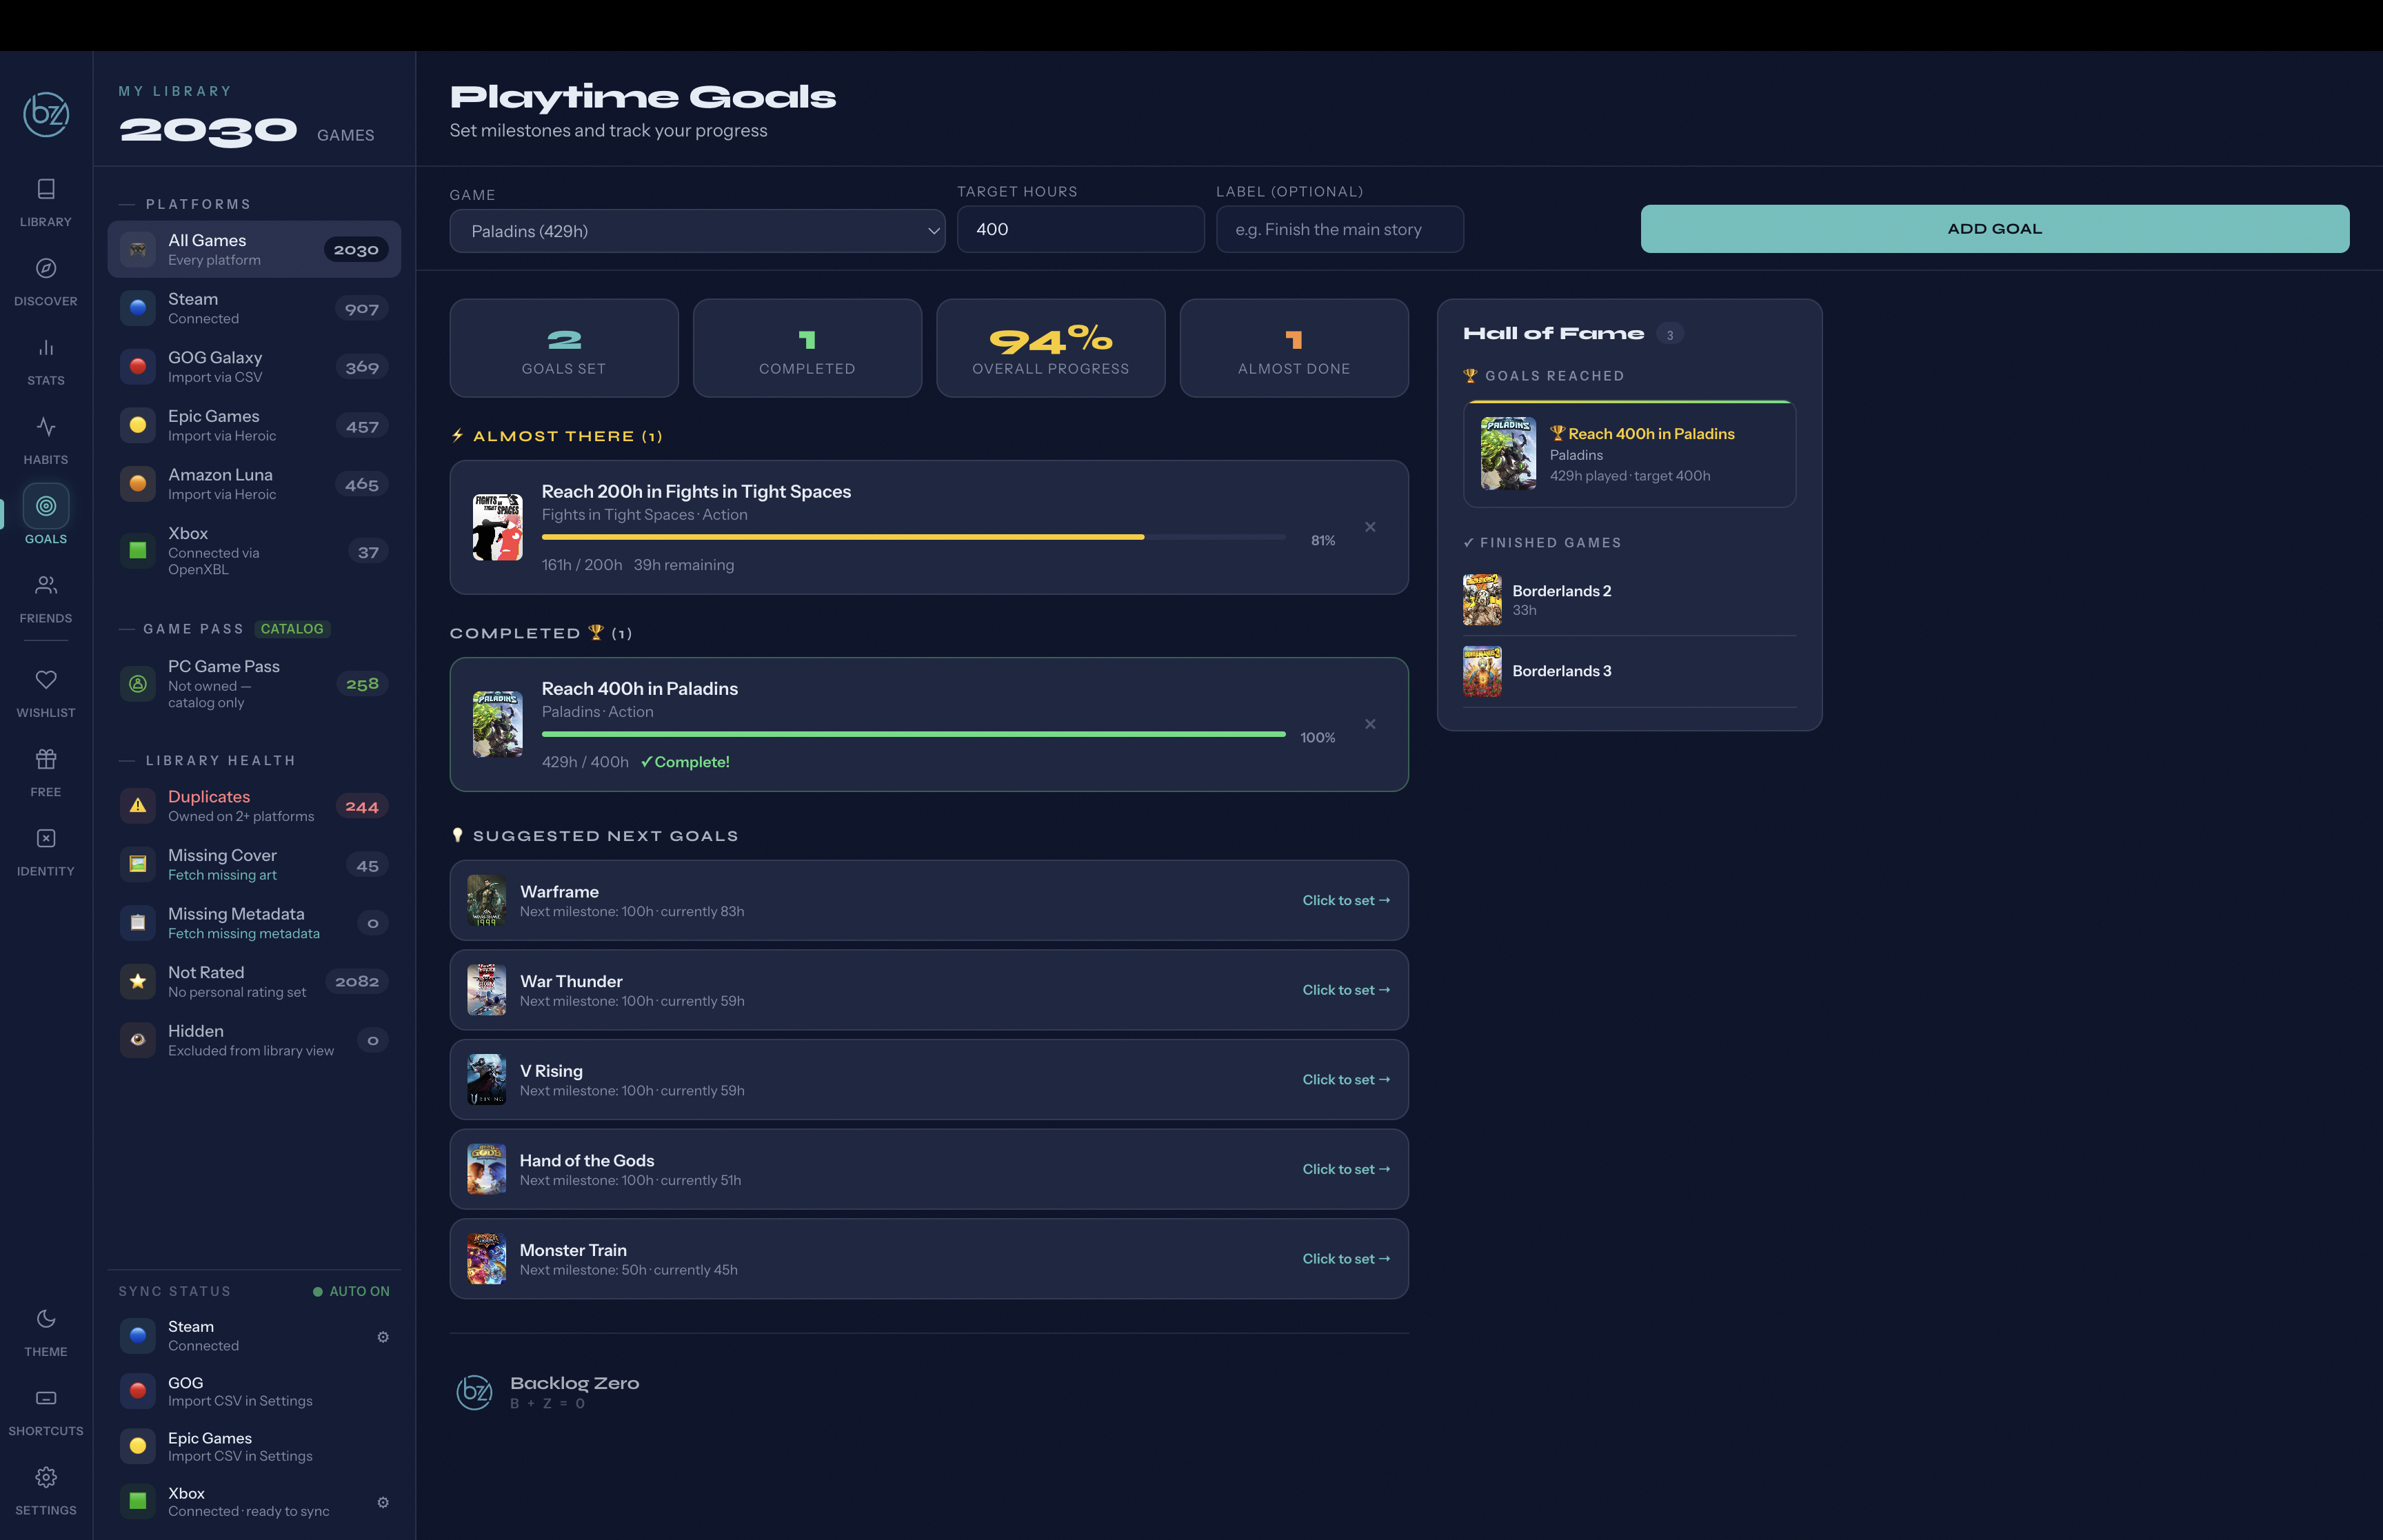This screenshot has width=2383, height=1540.
Task: Set the V Rising suggested goal
Action: [x=1346, y=1079]
